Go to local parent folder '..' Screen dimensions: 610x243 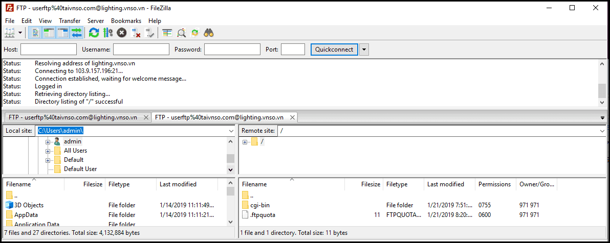click(12, 195)
